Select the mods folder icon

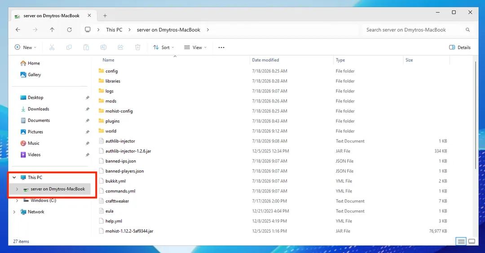[x=101, y=100]
